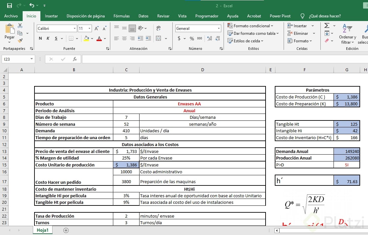368x235 pixels.
Task: Click the yellow fill color swatch
Action: (86, 38)
